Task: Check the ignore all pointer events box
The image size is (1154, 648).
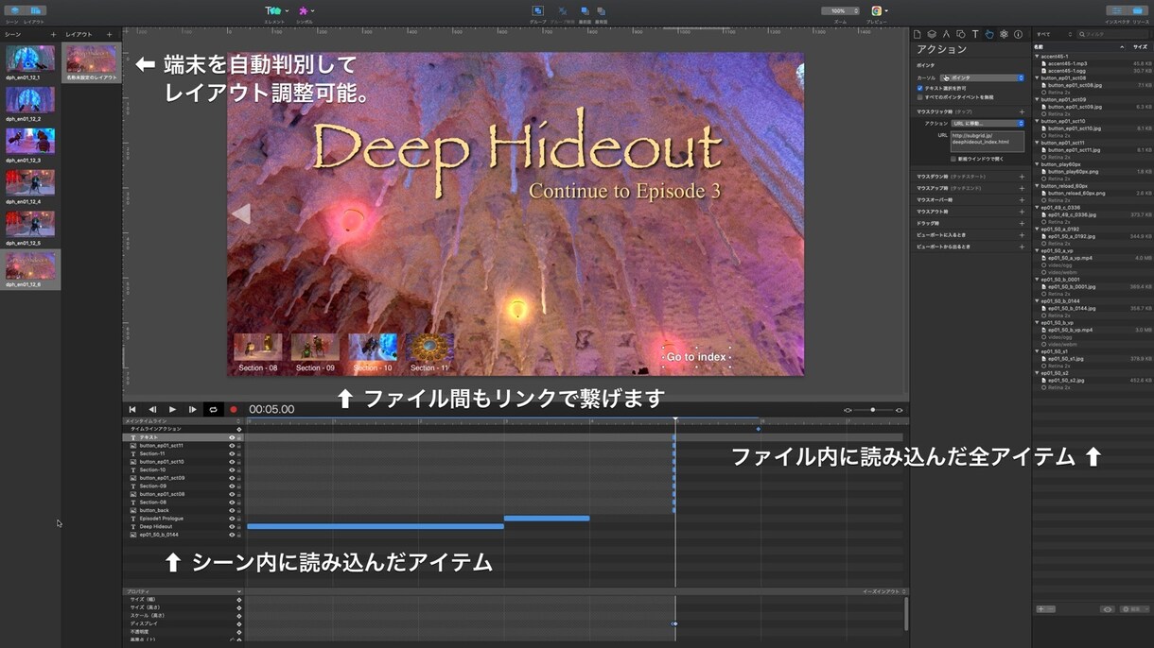Action: pos(919,97)
